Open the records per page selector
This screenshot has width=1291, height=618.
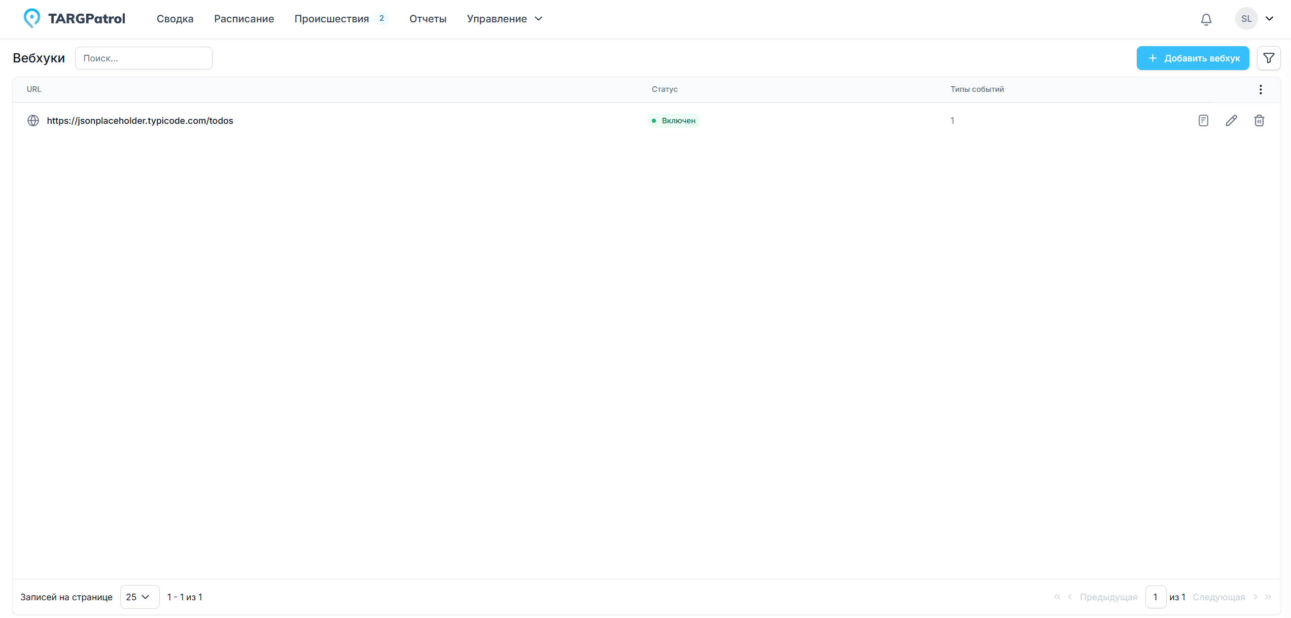coord(139,597)
